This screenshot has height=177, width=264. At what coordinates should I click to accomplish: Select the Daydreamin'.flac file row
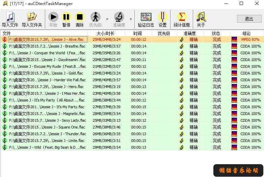[x=132, y=60]
